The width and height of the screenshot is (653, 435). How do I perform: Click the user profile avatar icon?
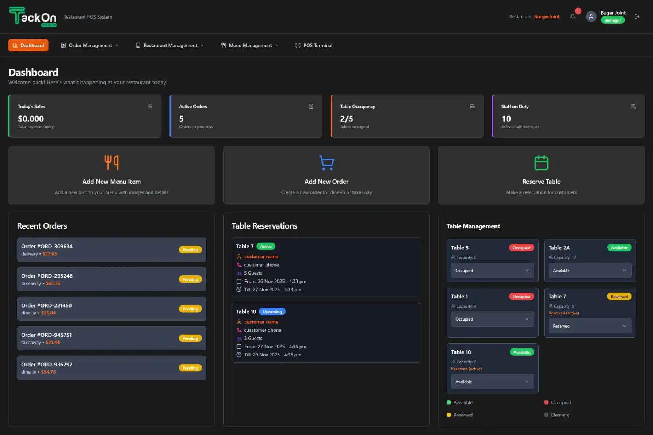pyautogui.click(x=591, y=16)
